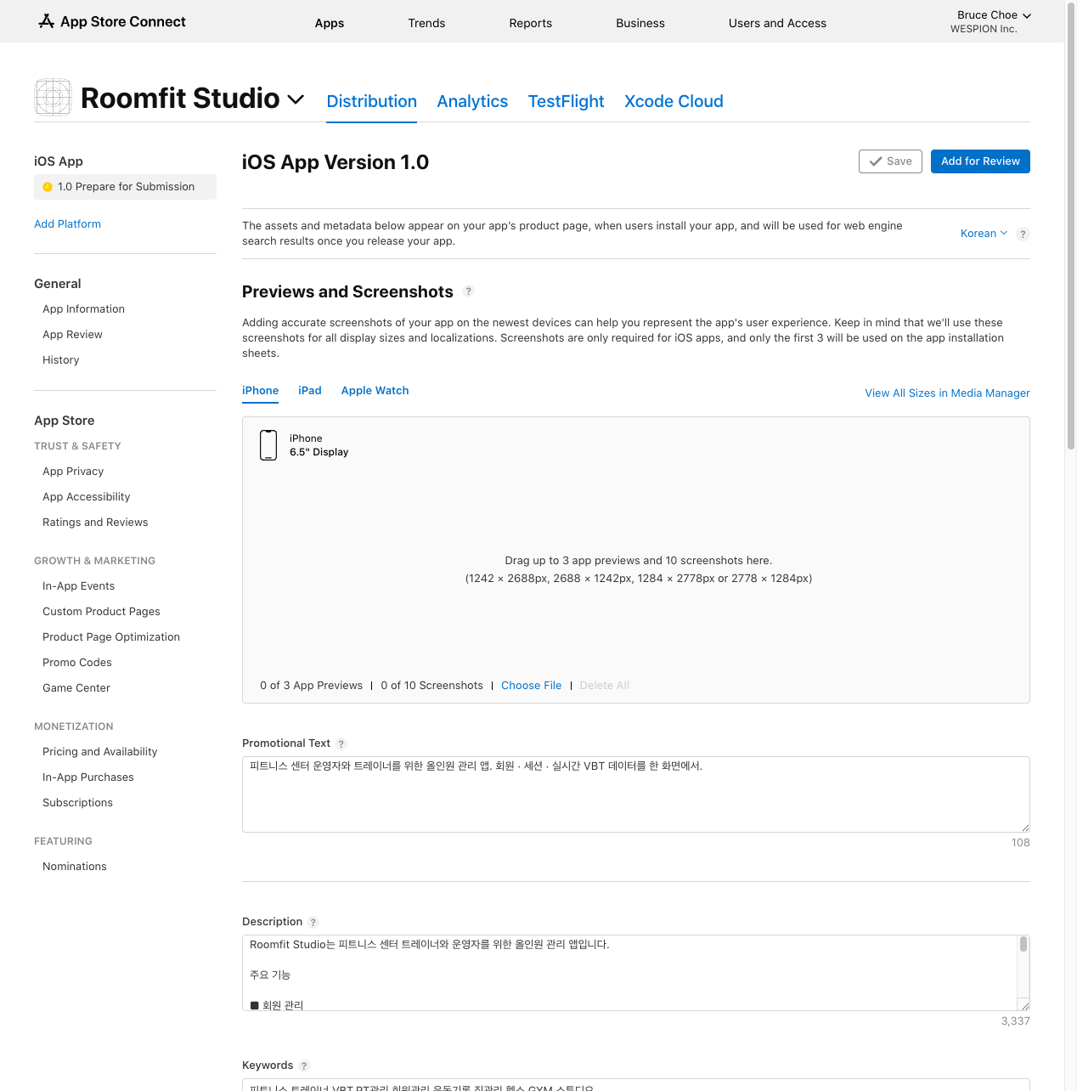Open the Bruce Choe account menu
This screenshot has height=1091, width=1077.
[993, 15]
